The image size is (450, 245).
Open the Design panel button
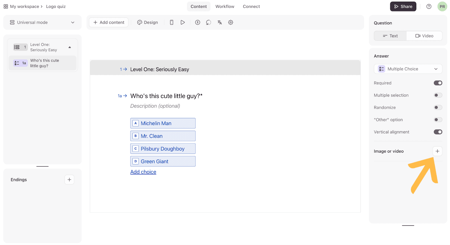click(147, 22)
